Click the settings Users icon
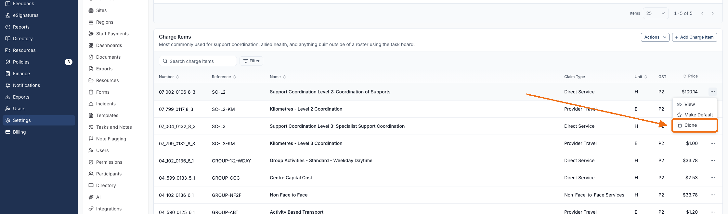728x214 pixels. 91,150
